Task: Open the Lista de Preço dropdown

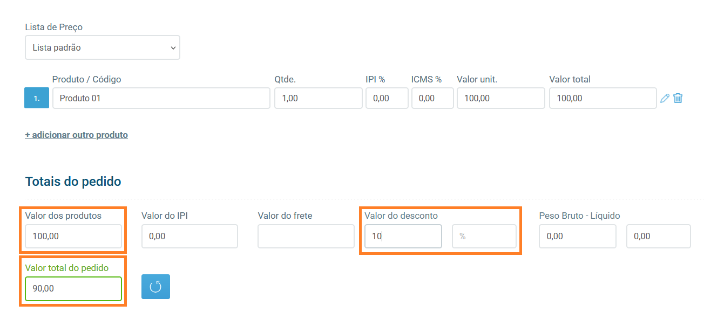Action: pos(103,47)
